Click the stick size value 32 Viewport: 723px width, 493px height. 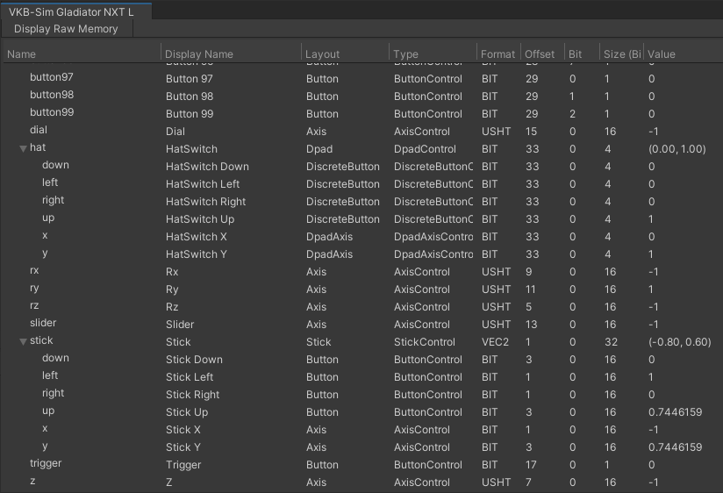[611, 342]
